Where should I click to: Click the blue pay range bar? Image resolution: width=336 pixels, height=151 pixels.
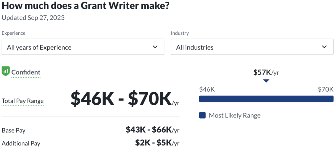(266, 99)
